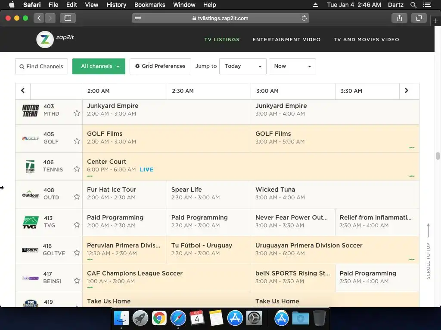Screen dimensions: 441x330
Task: Open the Junkyard Empire 2:00 AM listing
Action: 167,112
